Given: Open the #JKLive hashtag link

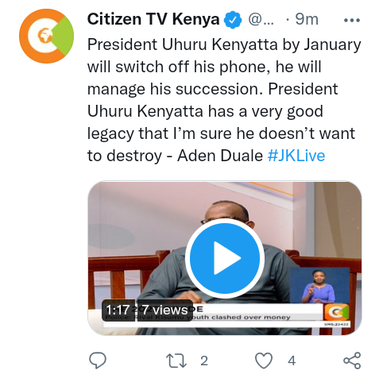Looking at the screenshot, I should coord(296,156).
